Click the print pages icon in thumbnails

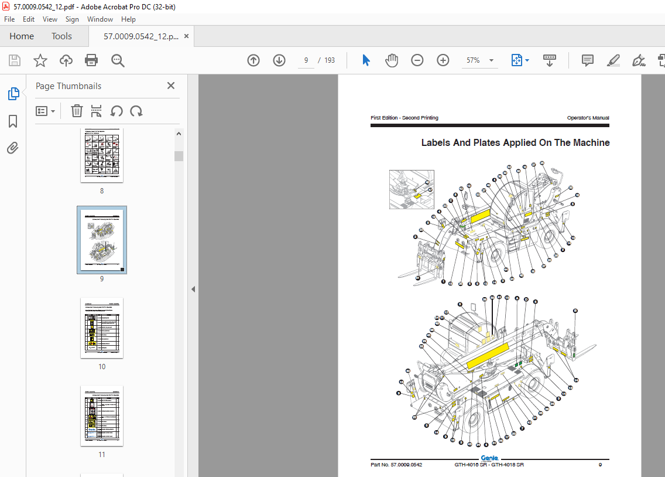point(96,111)
